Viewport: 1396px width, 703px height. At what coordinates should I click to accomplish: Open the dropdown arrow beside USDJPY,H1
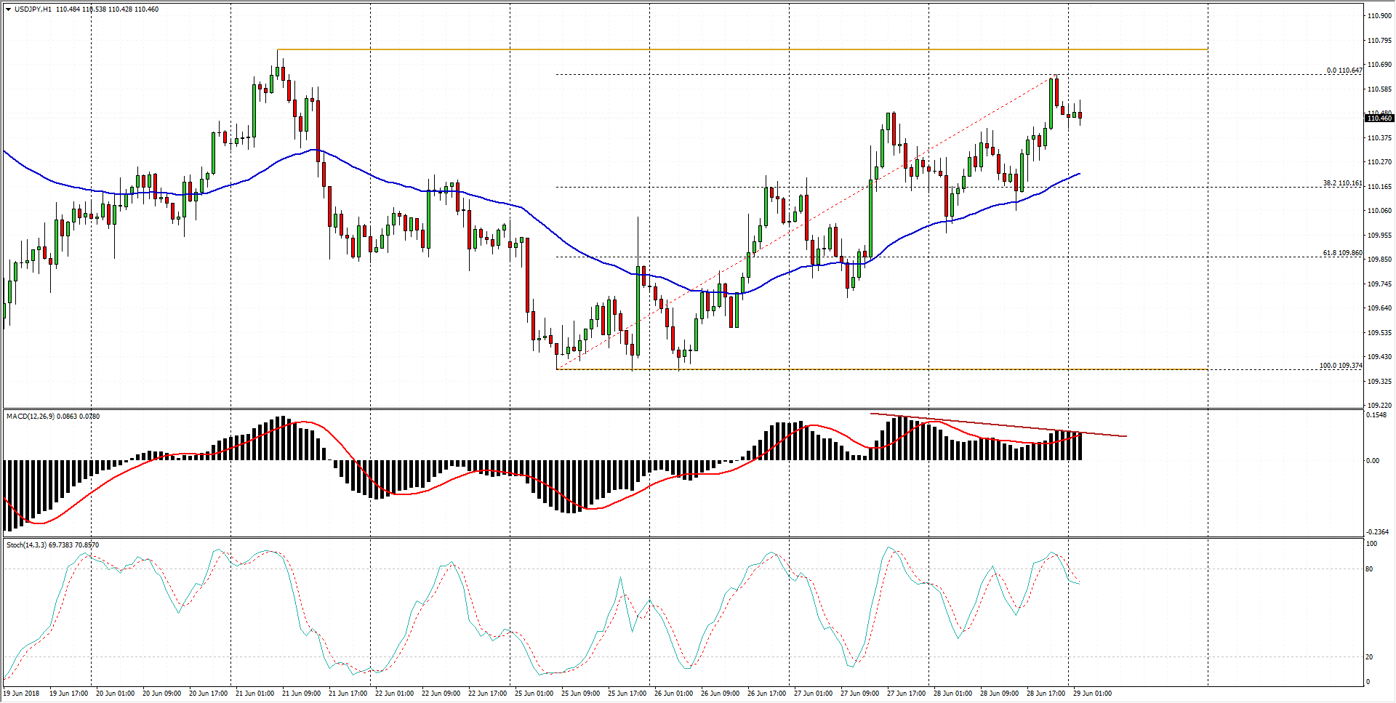[x=8, y=9]
